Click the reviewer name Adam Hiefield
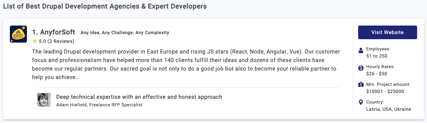The width and height of the screenshot is (427, 123). click(x=72, y=105)
